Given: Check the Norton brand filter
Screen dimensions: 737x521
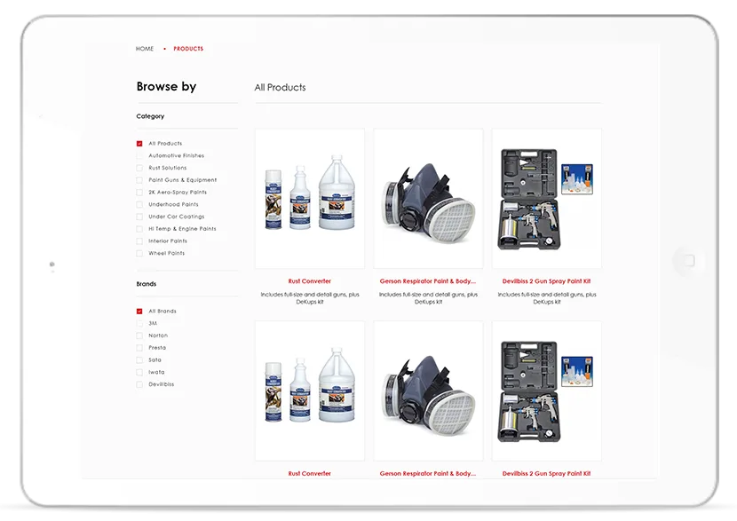Looking at the screenshot, I should (139, 335).
